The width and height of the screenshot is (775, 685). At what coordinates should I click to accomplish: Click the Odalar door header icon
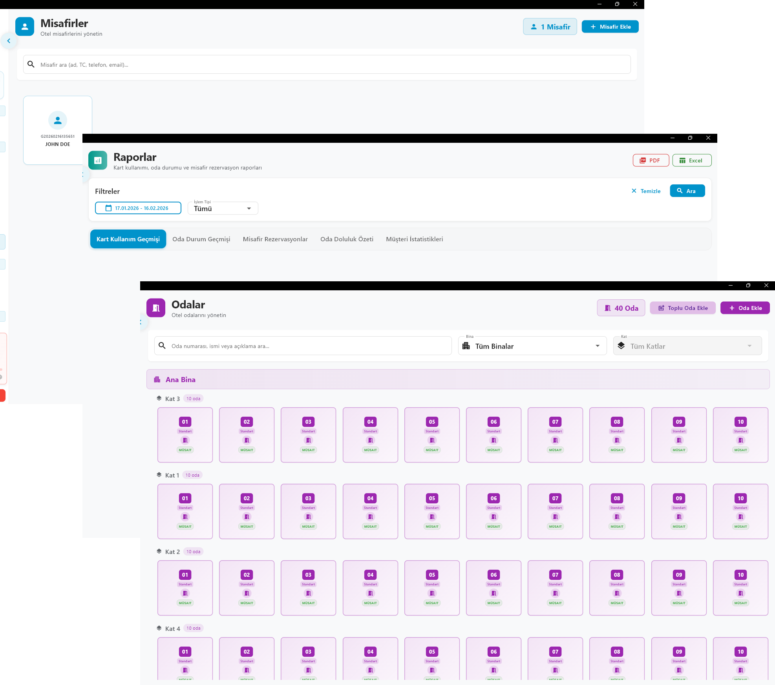point(156,308)
